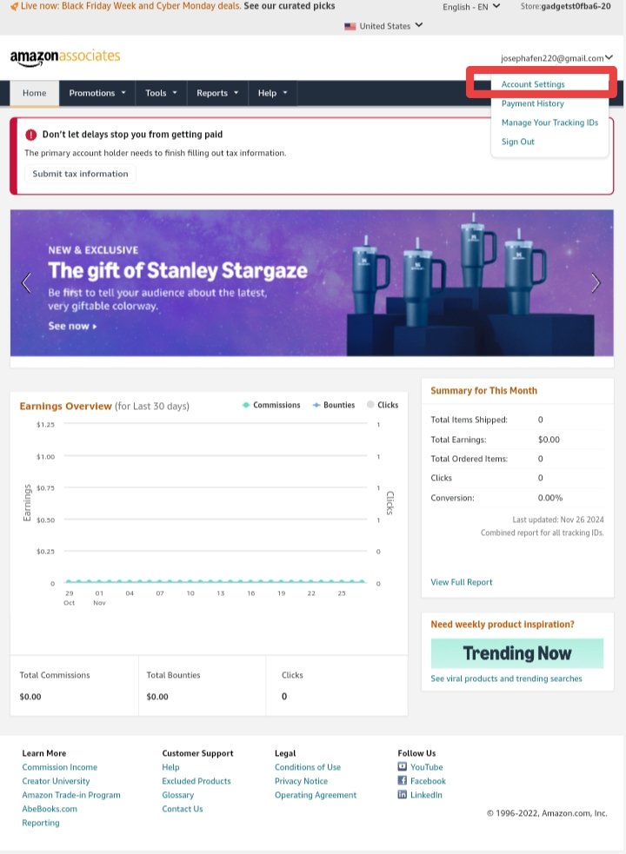This screenshot has height=854, width=626.
Task: Toggle the Bounties legend marker
Action: point(316,405)
